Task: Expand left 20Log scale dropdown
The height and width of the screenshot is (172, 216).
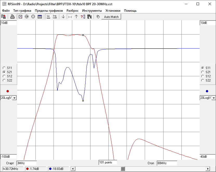Action: (14, 98)
